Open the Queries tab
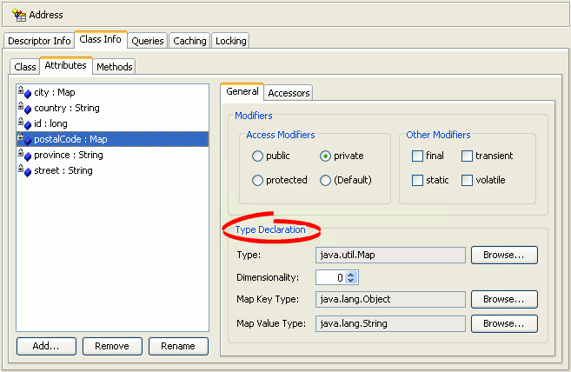Screen dimensions: 571x372 [148, 41]
